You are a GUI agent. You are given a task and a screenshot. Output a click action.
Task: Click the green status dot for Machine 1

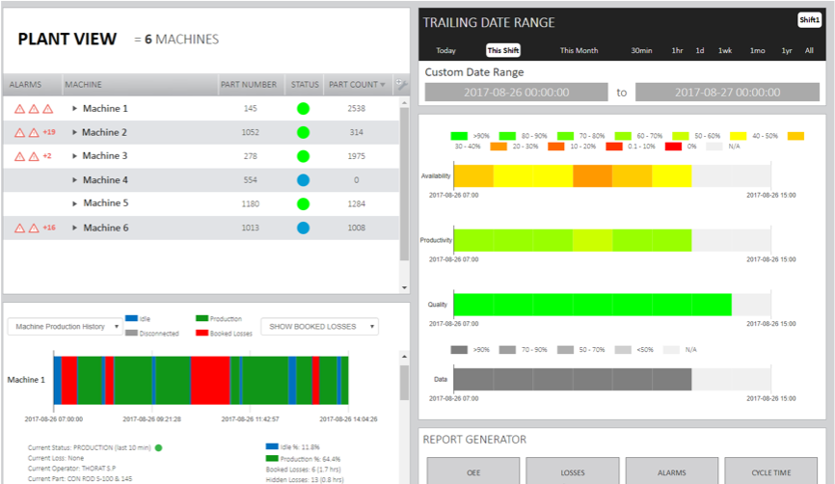pyautogui.click(x=303, y=109)
